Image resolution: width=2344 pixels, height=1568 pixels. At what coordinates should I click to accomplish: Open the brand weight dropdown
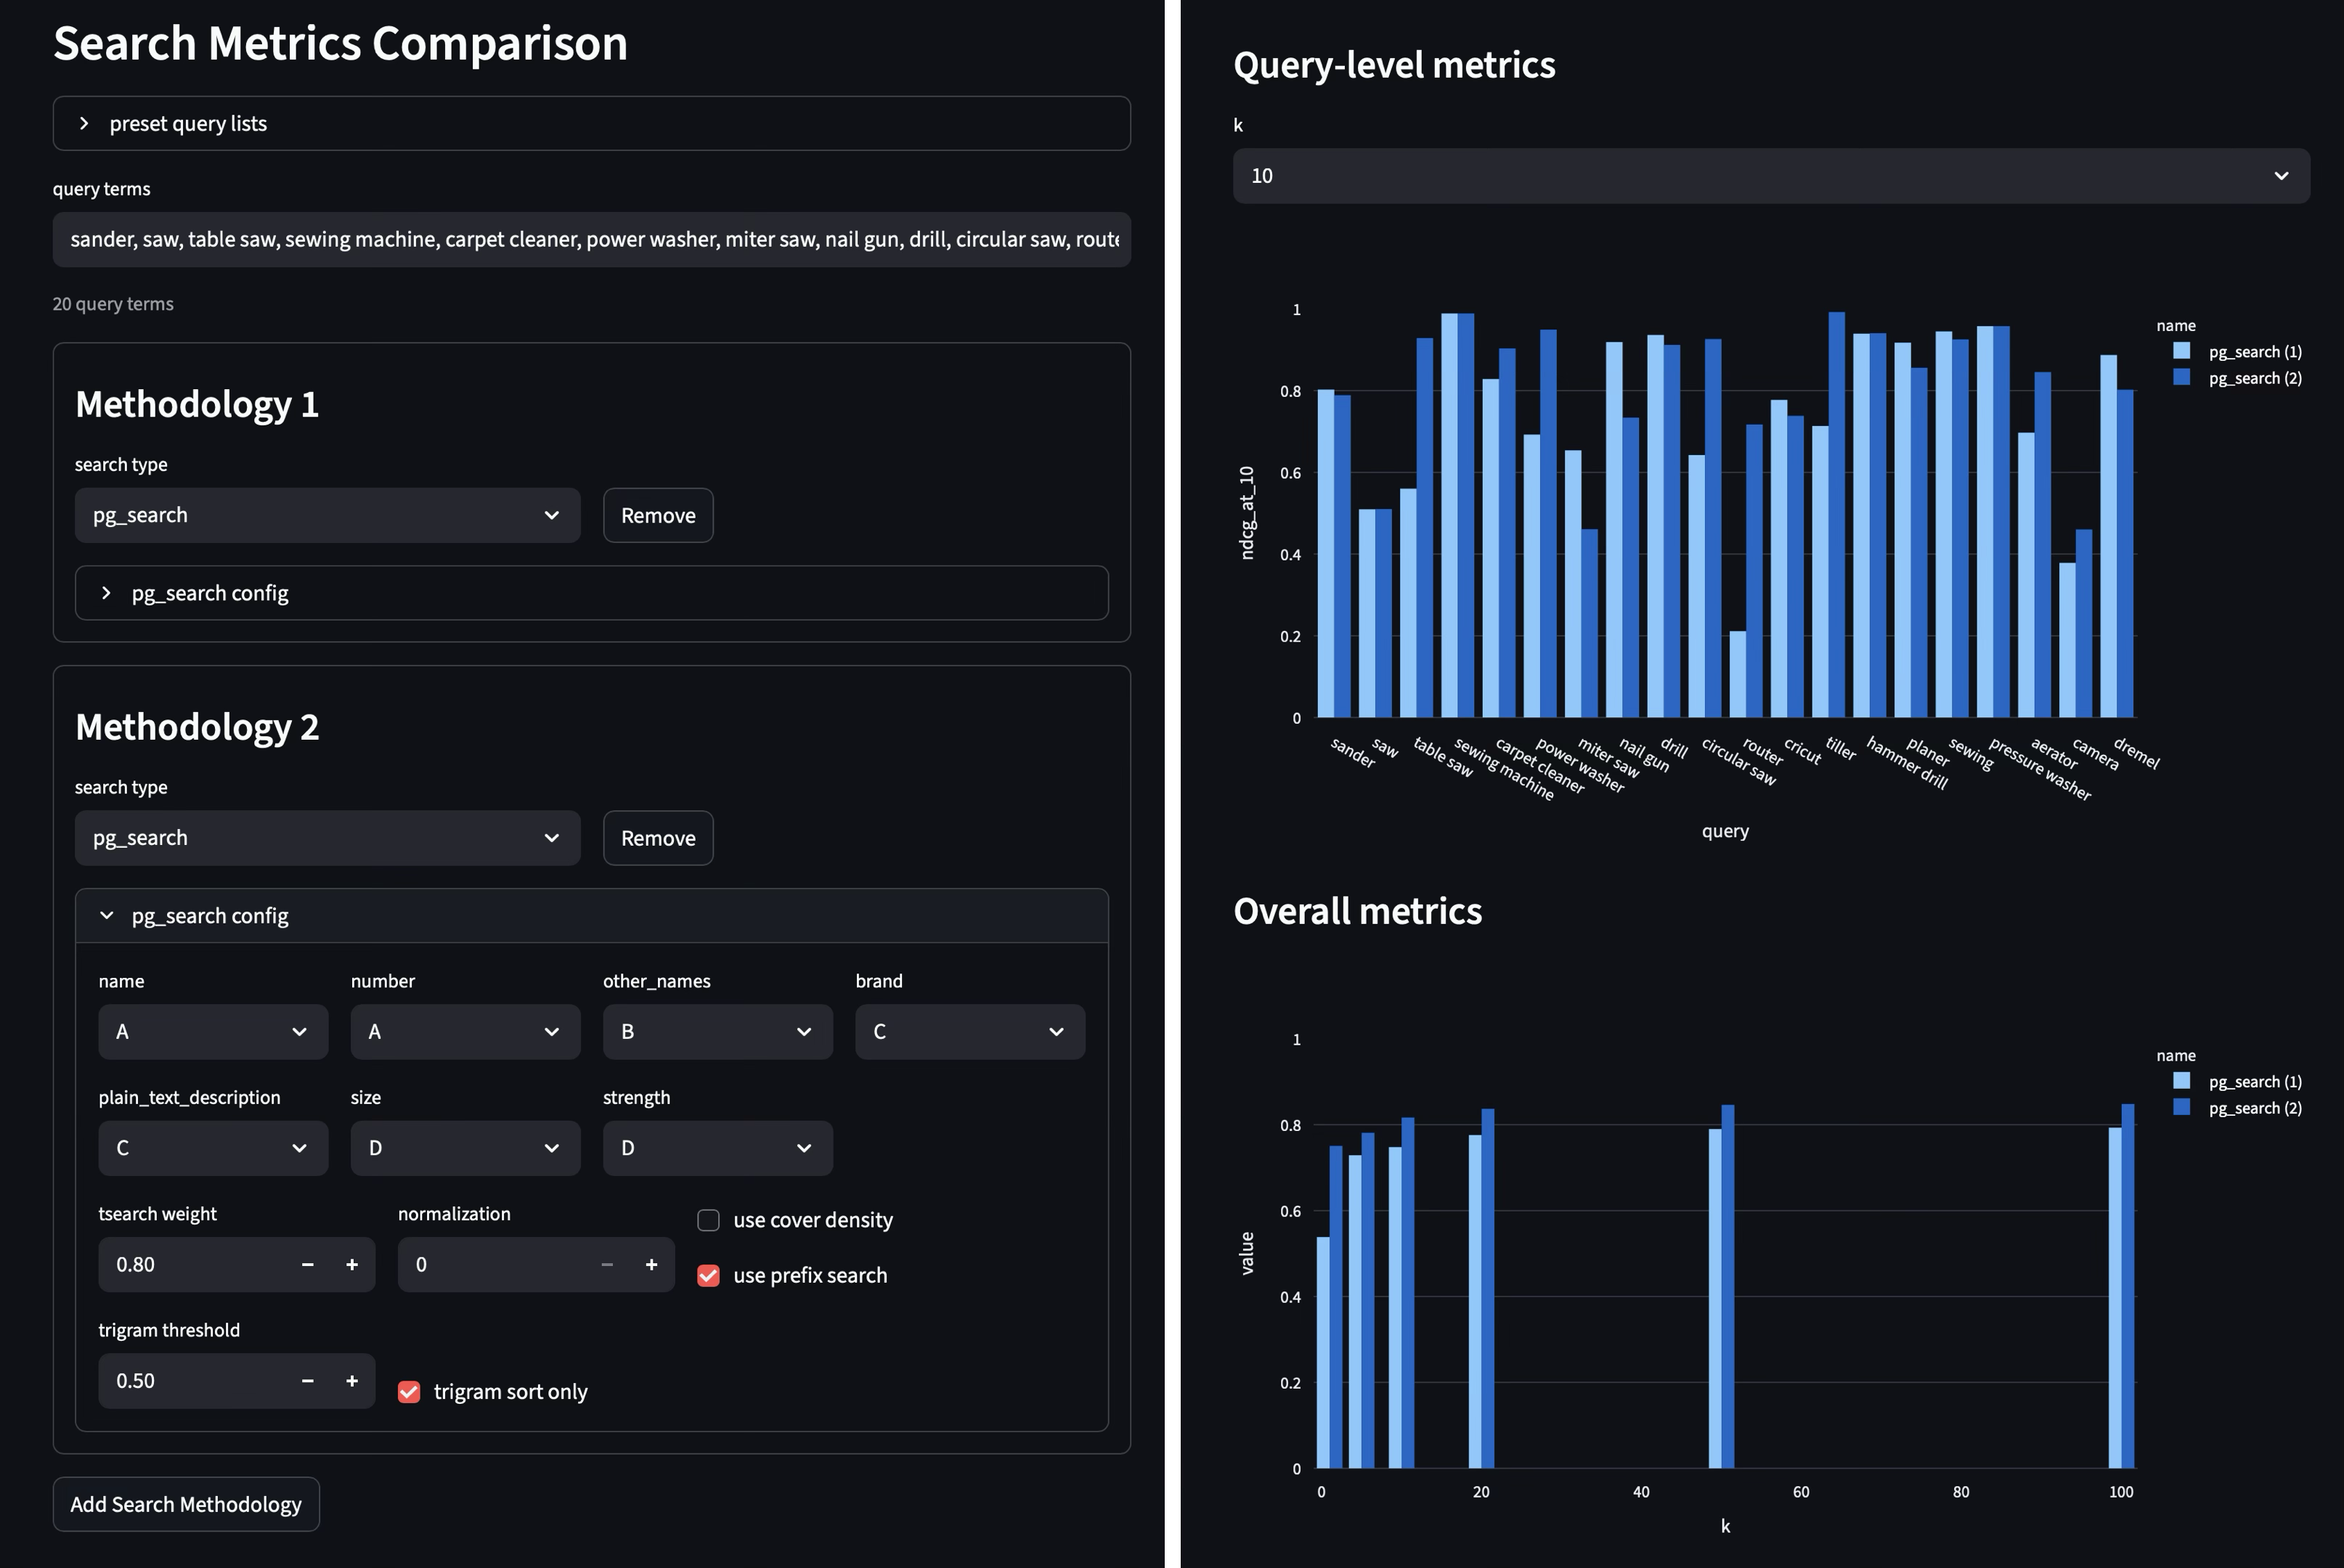click(x=969, y=1032)
